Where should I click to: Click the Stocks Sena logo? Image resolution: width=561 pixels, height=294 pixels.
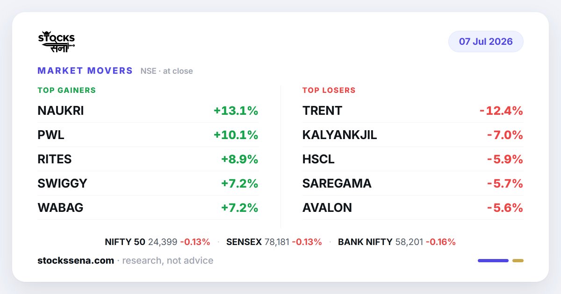coord(56,42)
